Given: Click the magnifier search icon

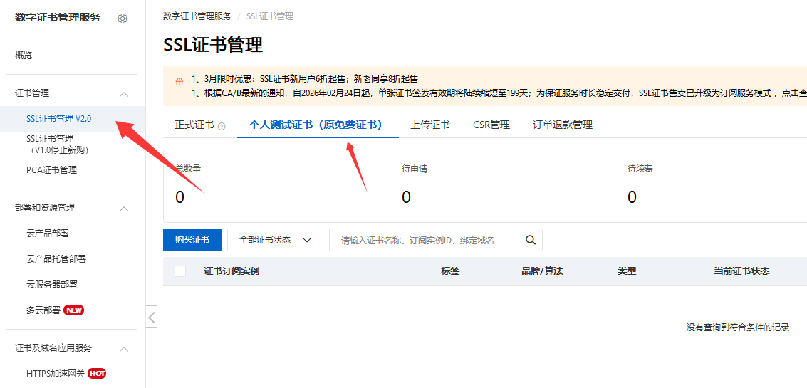Looking at the screenshot, I should [x=530, y=240].
